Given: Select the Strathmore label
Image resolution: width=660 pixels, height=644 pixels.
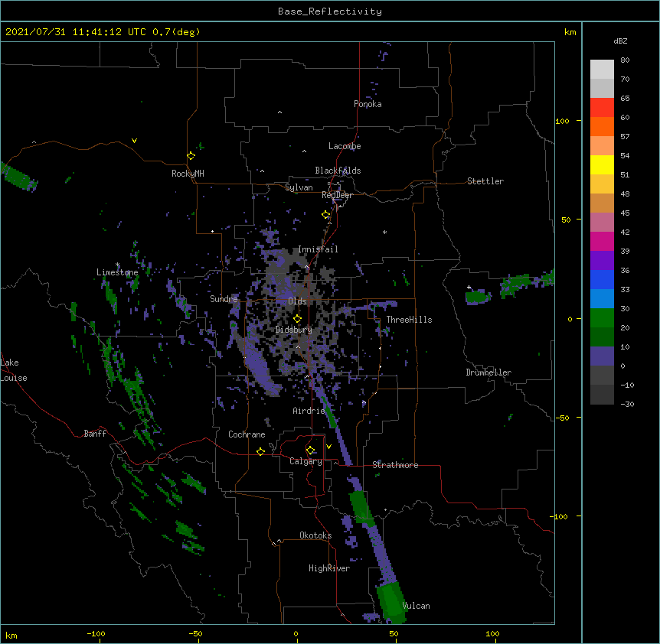Looking at the screenshot, I should pos(395,465).
